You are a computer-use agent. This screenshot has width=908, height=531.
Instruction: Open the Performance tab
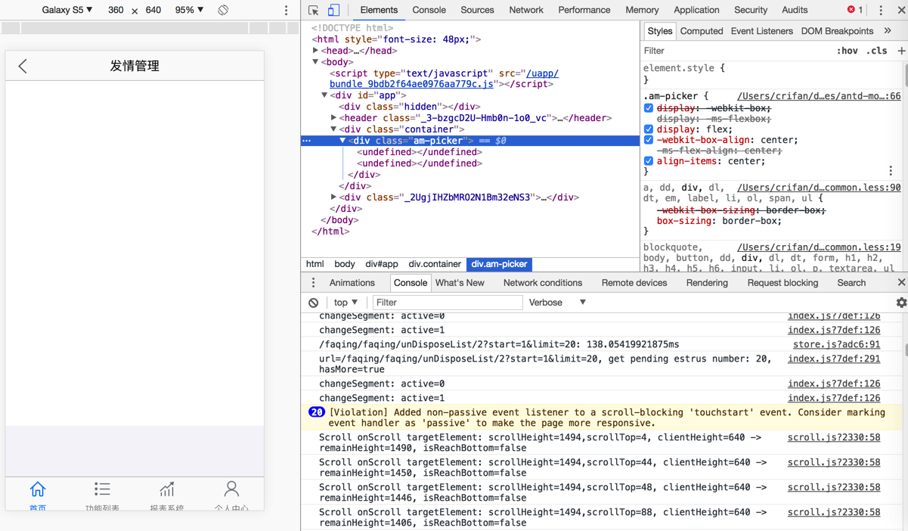coord(584,10)
